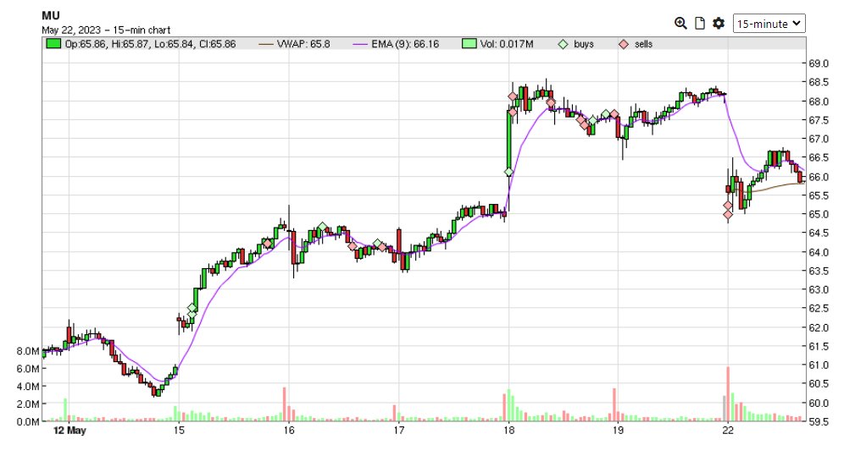Toggle the VWAP legend line

click(x=266, y=44)
